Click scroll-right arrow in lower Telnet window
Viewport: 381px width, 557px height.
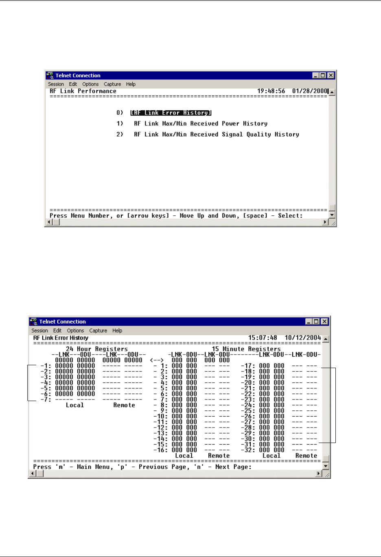(319, 474)
